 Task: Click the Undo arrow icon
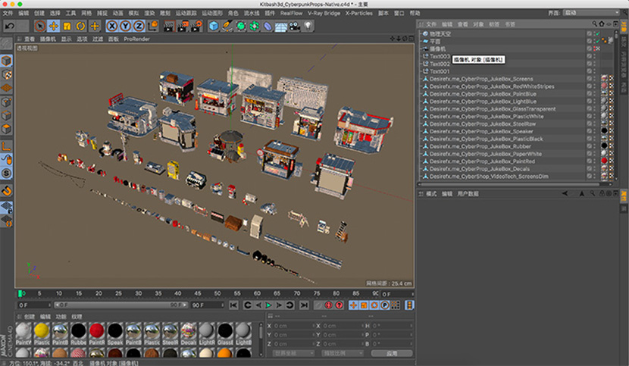10,26
